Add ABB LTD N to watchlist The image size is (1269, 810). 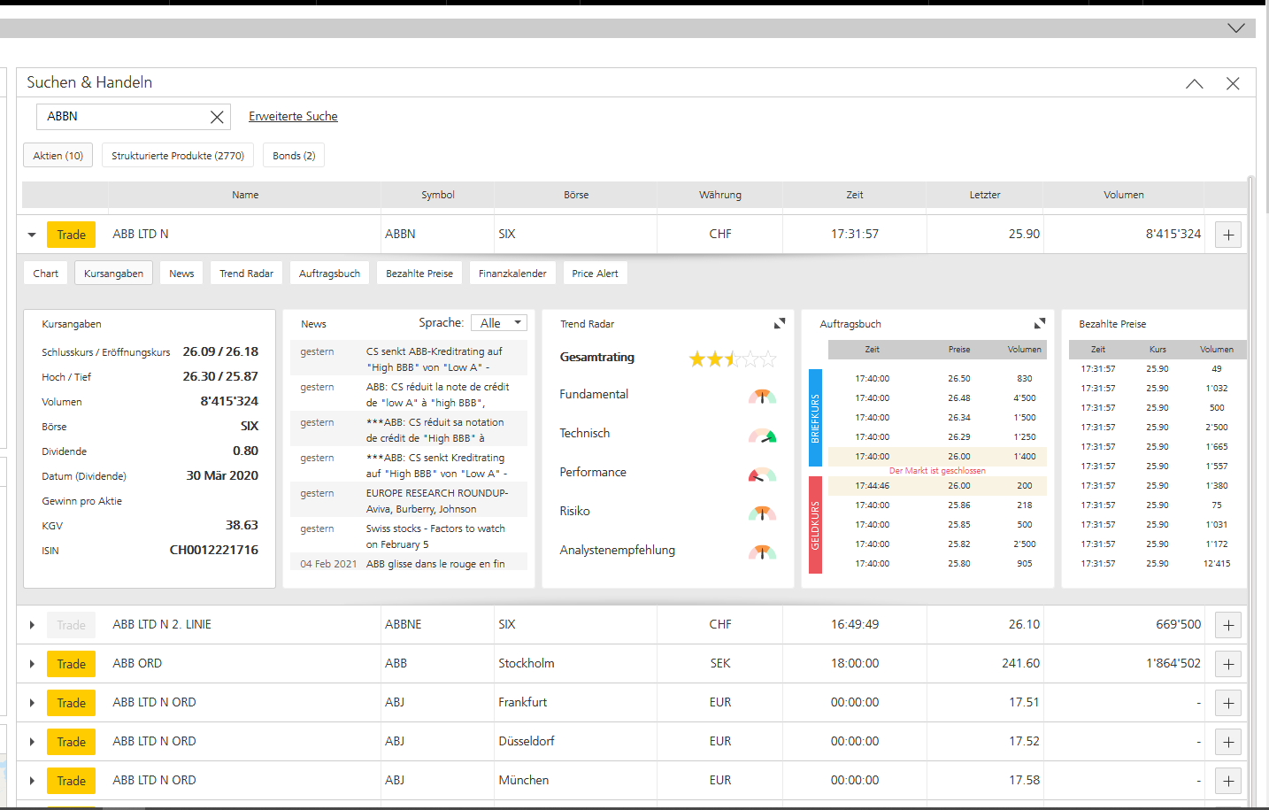point(1227,235)
